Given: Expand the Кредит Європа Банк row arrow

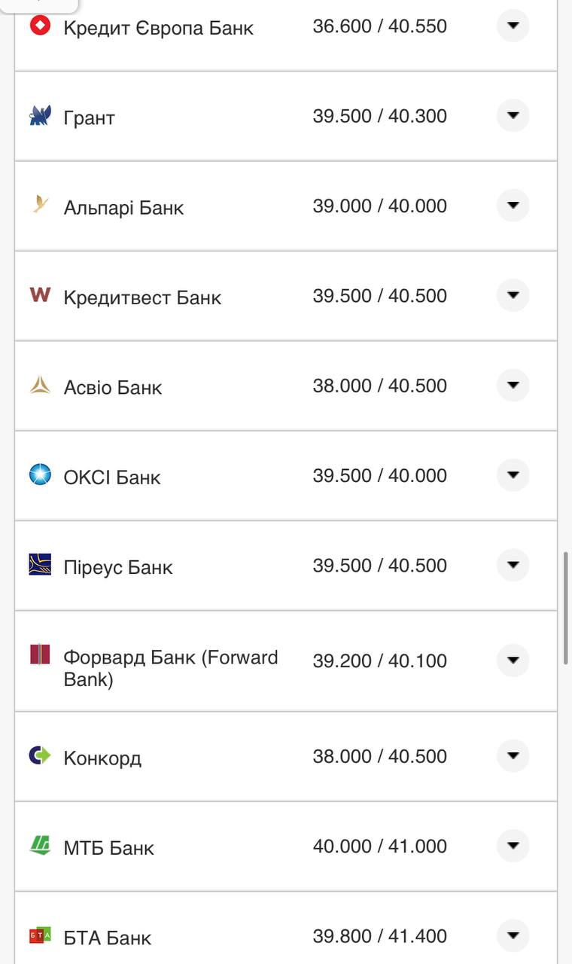Looking at the screenshot, I should [513, 26].
